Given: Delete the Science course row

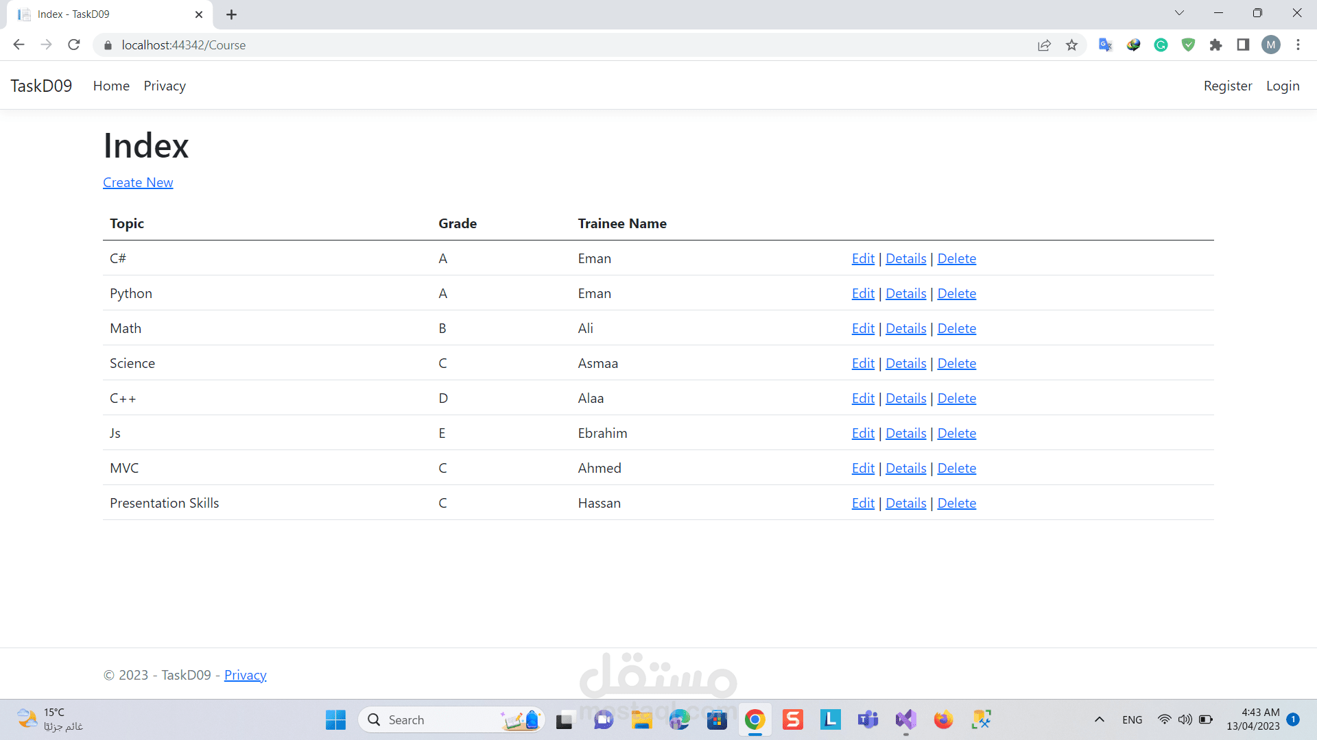Looking at the screenshot, I should click(x=956, y=363).
